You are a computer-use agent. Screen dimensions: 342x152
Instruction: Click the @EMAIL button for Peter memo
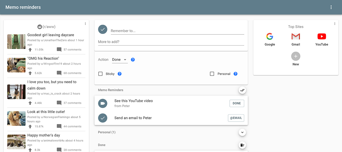click(236, 118)
